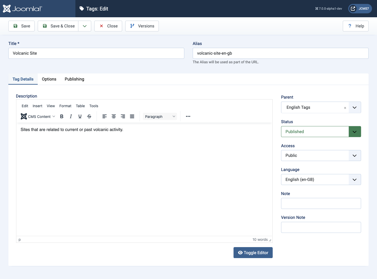
Task: Open the Language dropdown English (en-GB)
Action: click(x=321, y=180)
